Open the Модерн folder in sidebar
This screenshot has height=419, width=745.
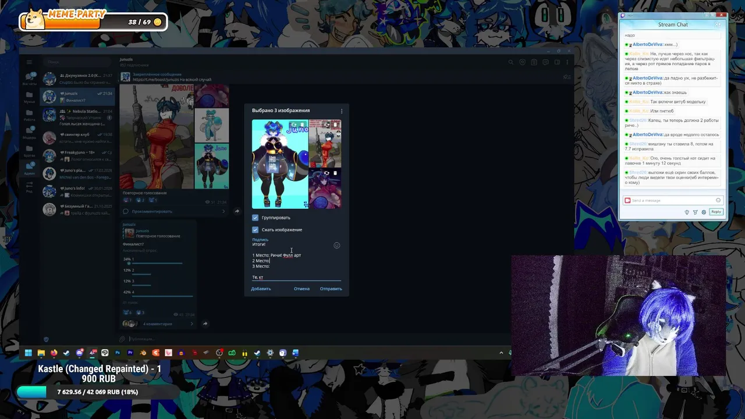[29, 133]
